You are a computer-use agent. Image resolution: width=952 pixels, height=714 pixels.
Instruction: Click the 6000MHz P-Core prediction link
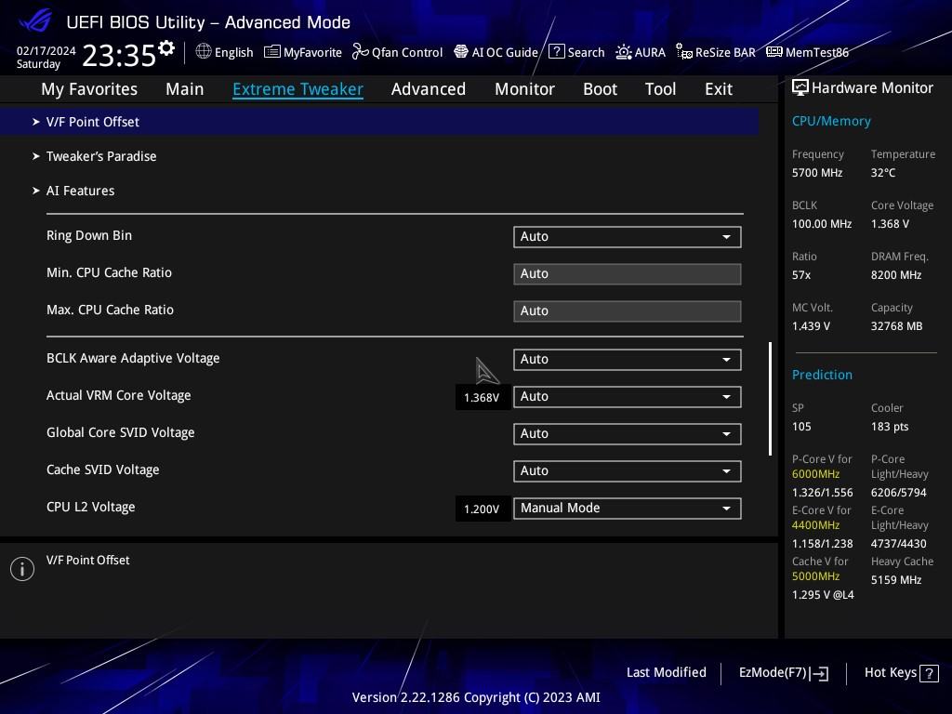[x=815, y=474]
